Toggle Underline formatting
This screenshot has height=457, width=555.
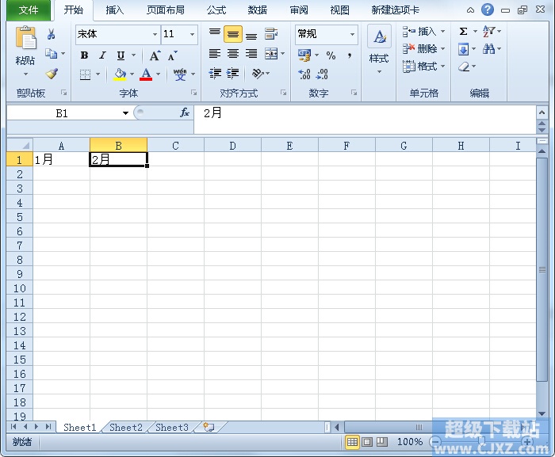(121, 55)
